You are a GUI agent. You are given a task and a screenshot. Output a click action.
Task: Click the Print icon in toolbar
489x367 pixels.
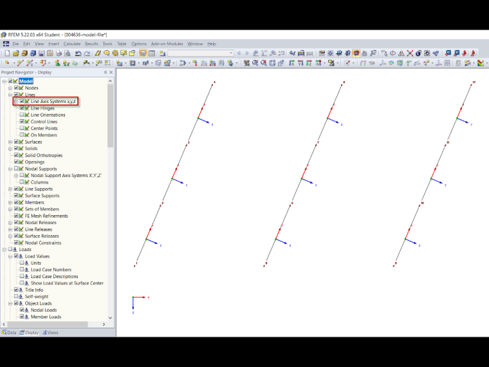59,53
